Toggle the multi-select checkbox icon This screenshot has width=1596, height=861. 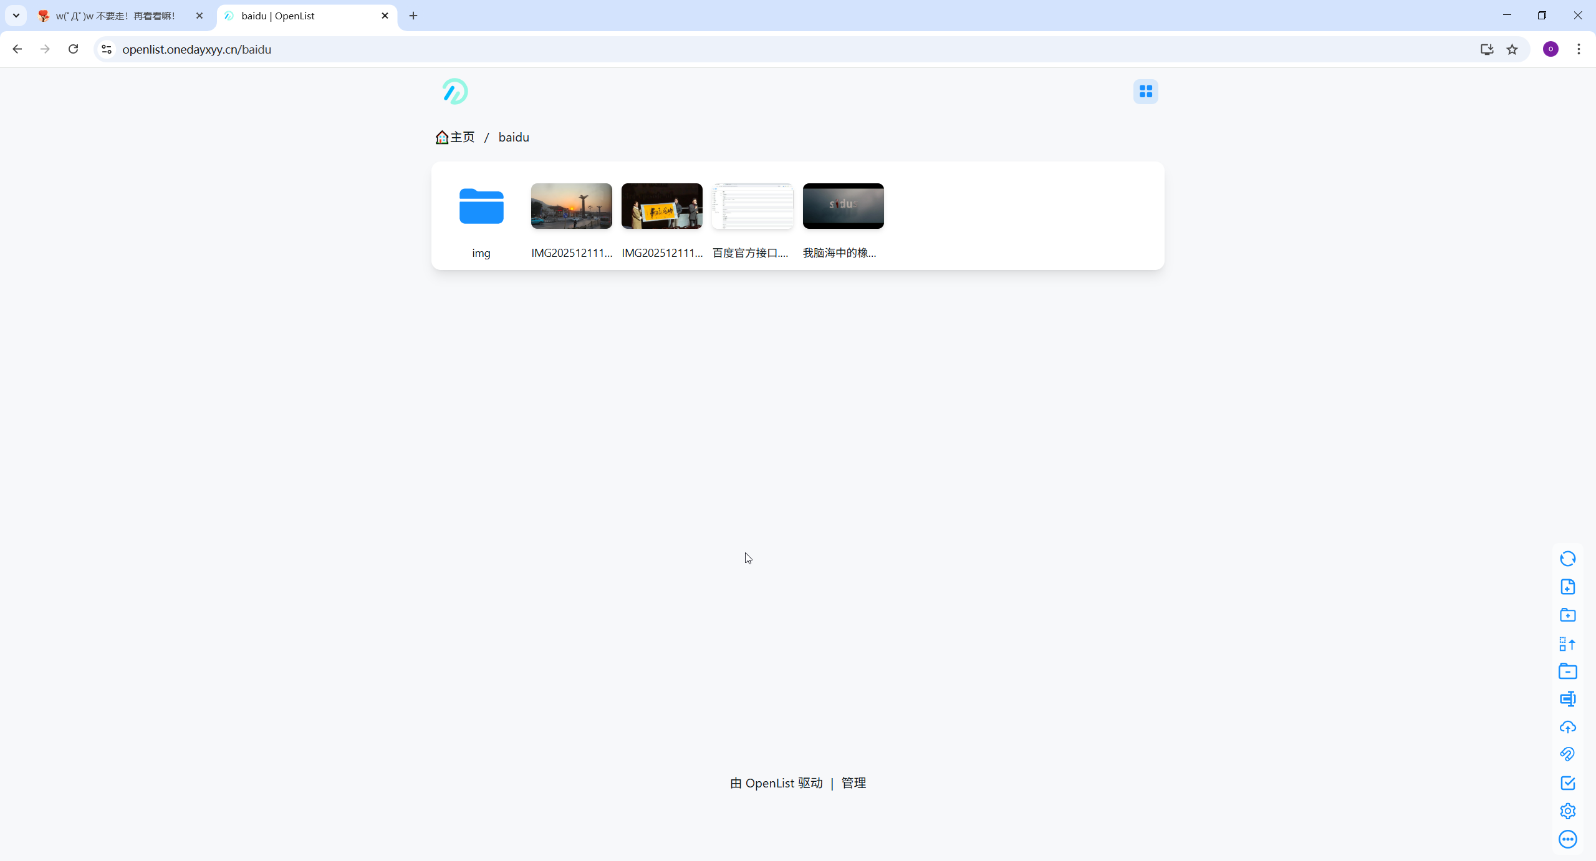point(1567,783)
